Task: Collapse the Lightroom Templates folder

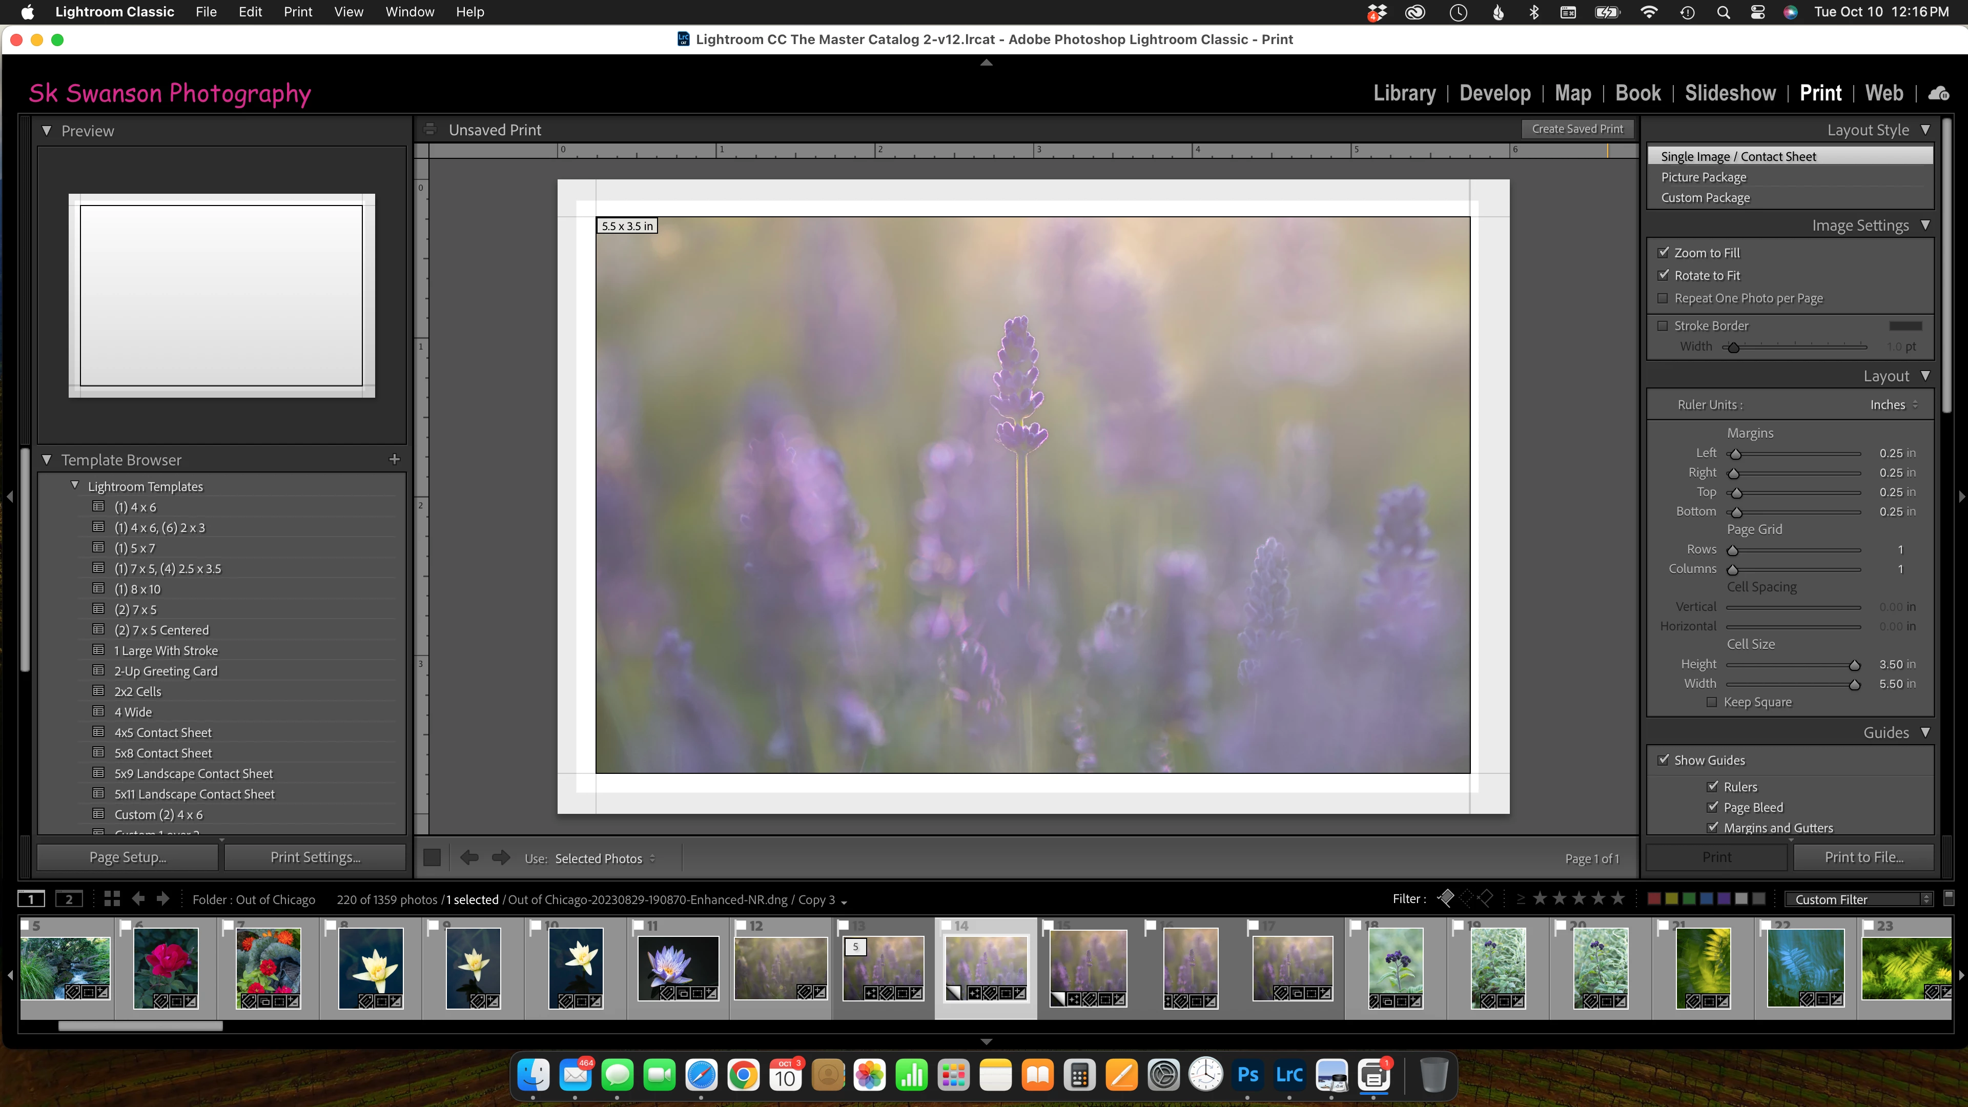Action: (x=75, y=486)
